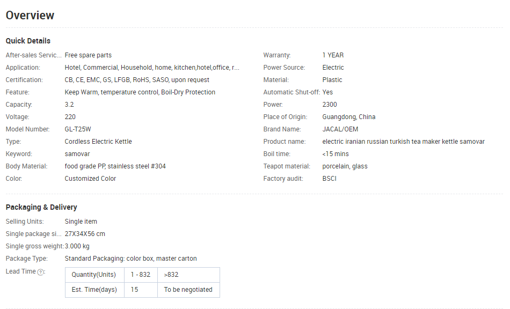The image size is (510, 309).
Task: Click the 'Quantity(Units)' table header cell
Action: pyautogui.click(x=94, y=275)
